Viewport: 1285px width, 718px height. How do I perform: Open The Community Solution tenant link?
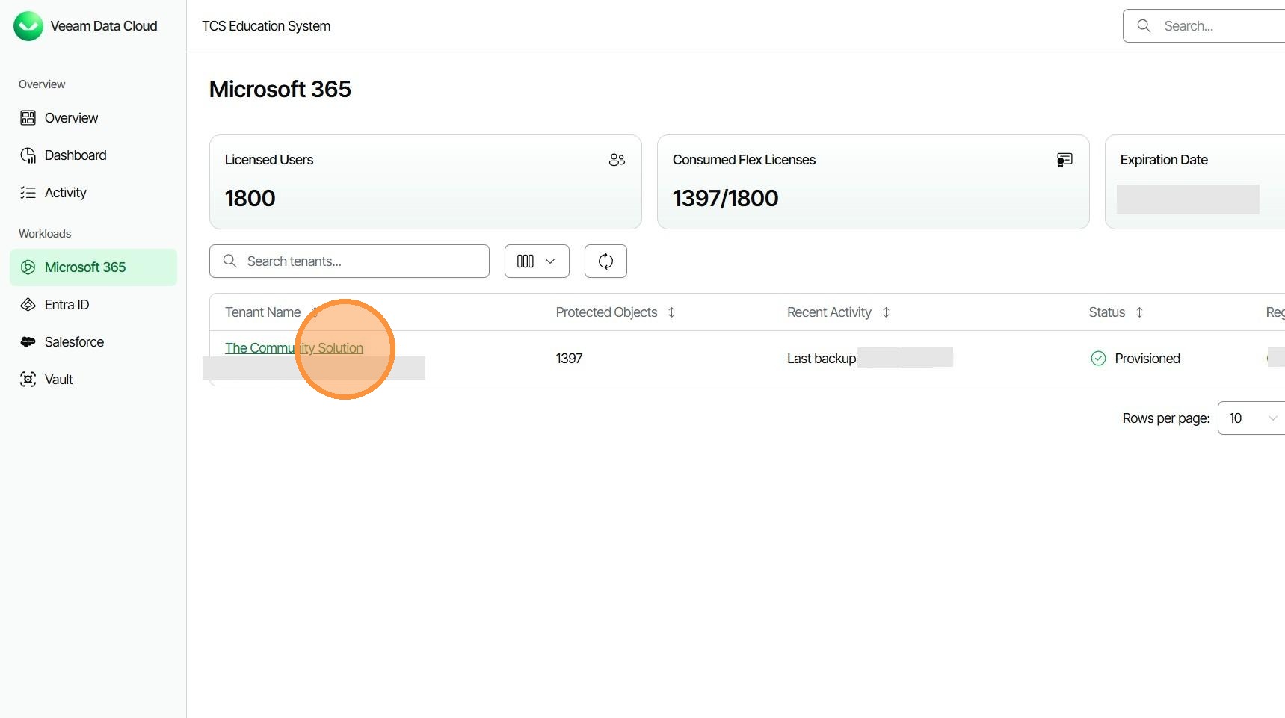(x=294, y=348)
